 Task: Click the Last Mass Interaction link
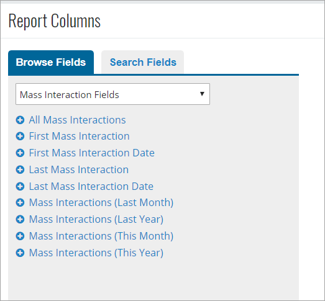coord(79,170)
